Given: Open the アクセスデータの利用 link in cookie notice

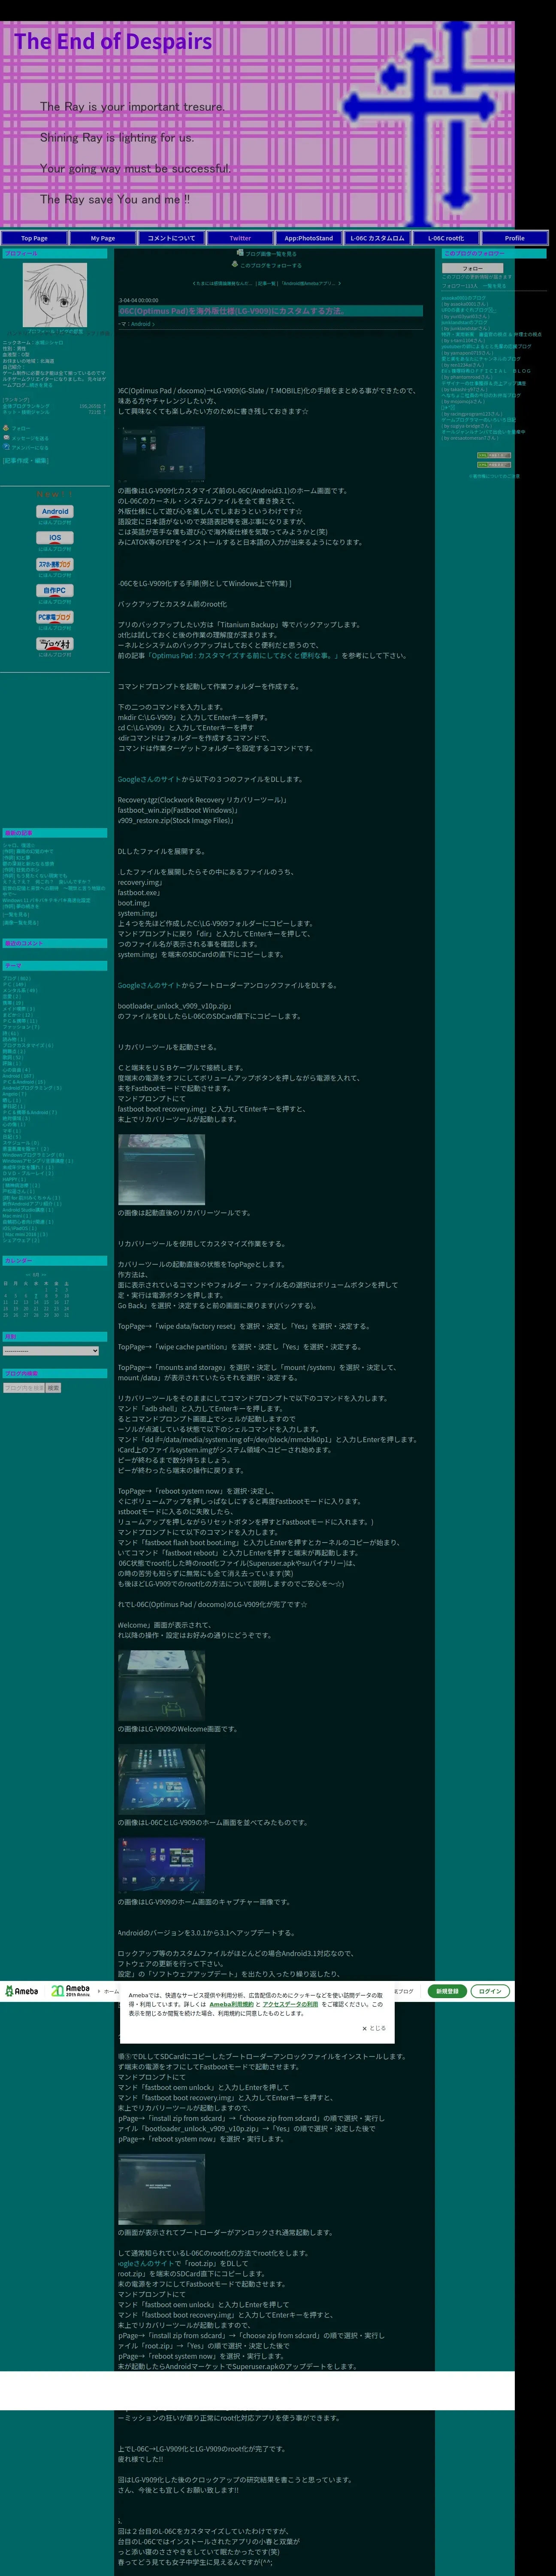Looking at the screenshot, I should pos(290,2004).
